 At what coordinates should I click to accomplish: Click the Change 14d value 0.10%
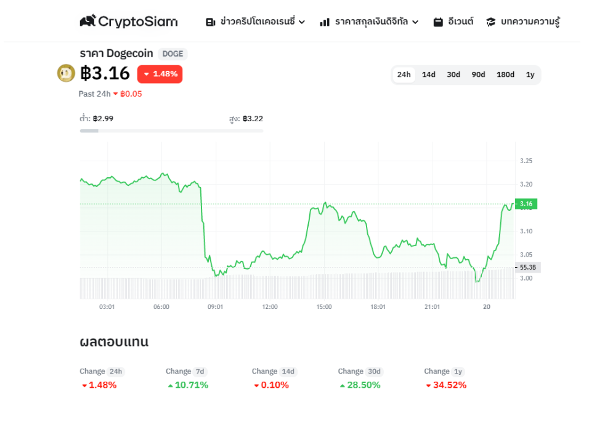pos(271,385)
